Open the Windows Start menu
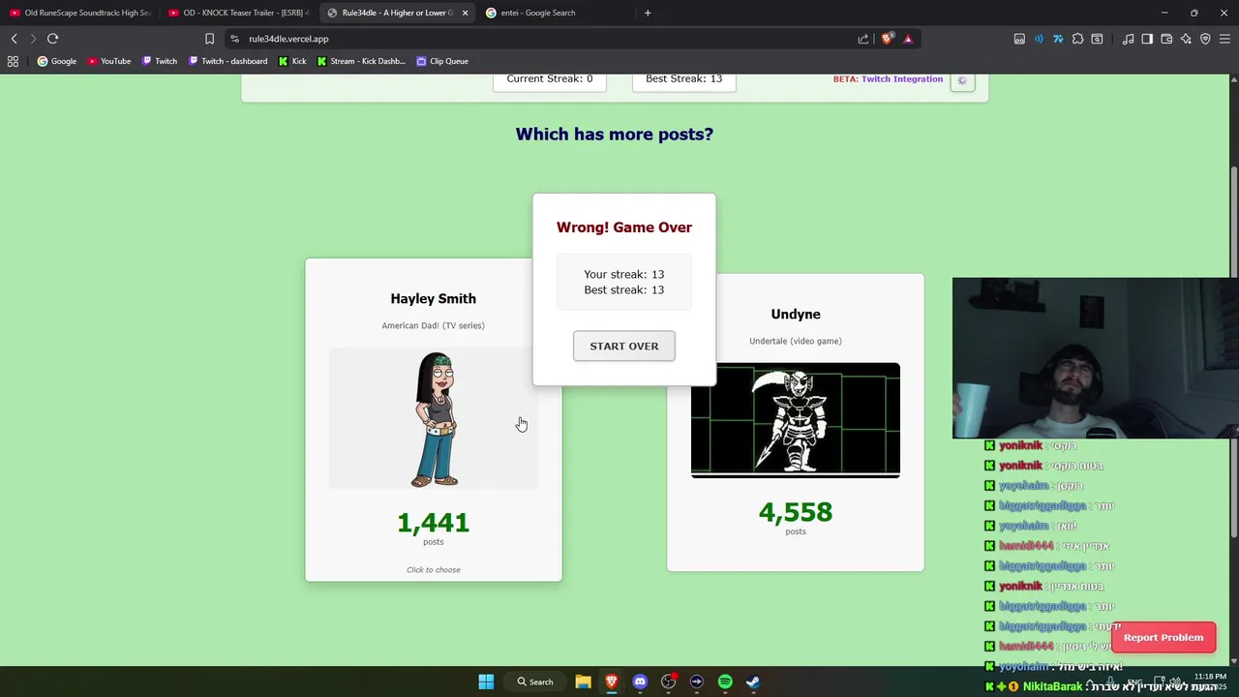This screenshot has width=1239, height=697. pyautogui.click(x=486, y=682)
